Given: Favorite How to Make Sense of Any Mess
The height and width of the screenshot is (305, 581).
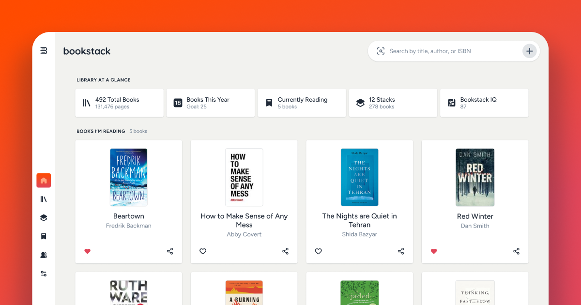Looking at the screenshot, I should pos(203,251).
